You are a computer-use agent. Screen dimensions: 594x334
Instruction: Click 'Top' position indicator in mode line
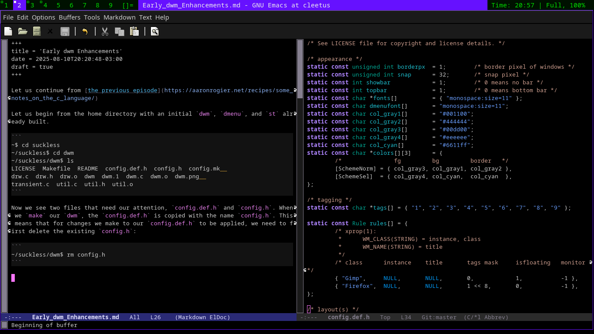pyautogui.click(x=385, y=317)
